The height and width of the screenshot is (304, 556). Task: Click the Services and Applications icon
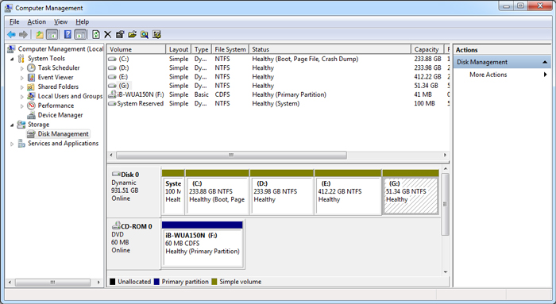pyautogui.click(x=21, y=143)
